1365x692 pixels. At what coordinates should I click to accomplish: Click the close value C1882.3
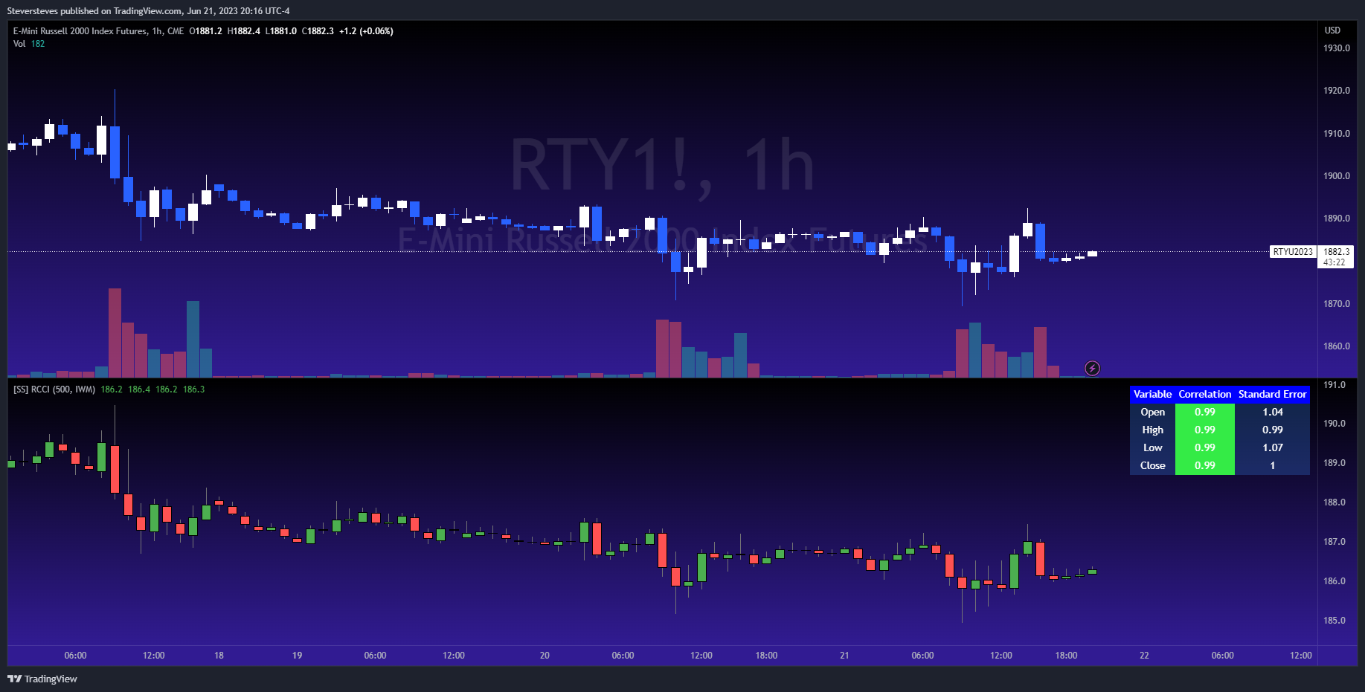318,31
